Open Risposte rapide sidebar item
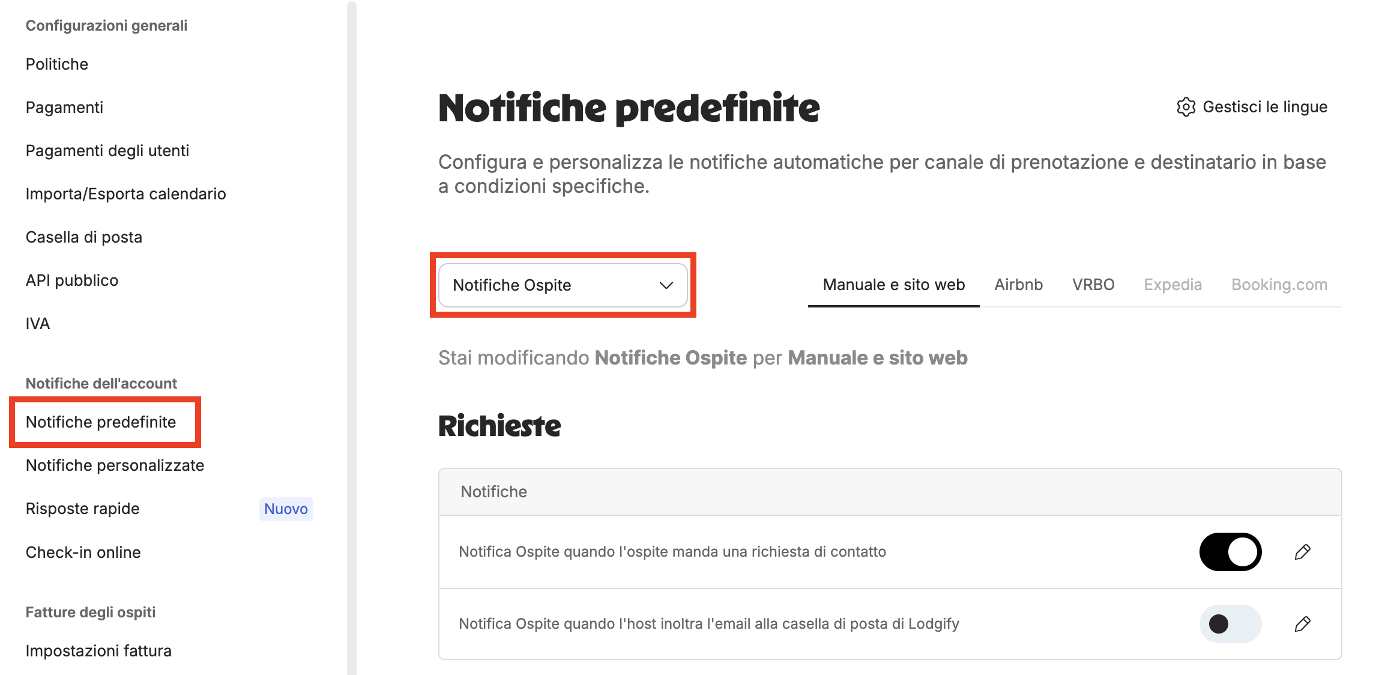 (82, 509)
